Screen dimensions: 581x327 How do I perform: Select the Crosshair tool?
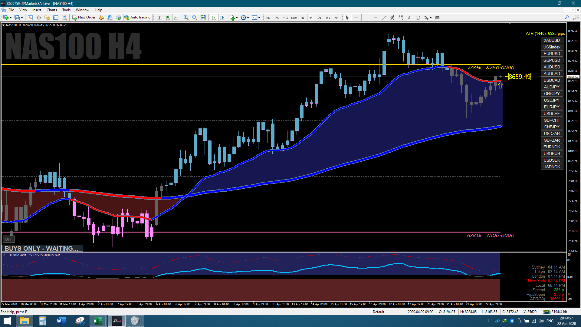click(356, 18)
